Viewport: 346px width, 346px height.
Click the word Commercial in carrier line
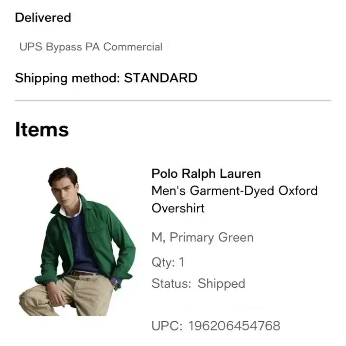click(133, 47)
